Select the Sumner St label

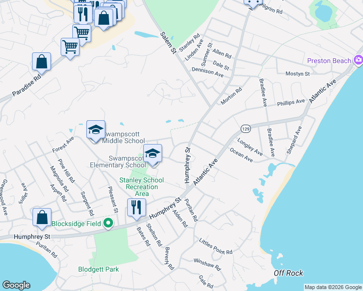207,55
